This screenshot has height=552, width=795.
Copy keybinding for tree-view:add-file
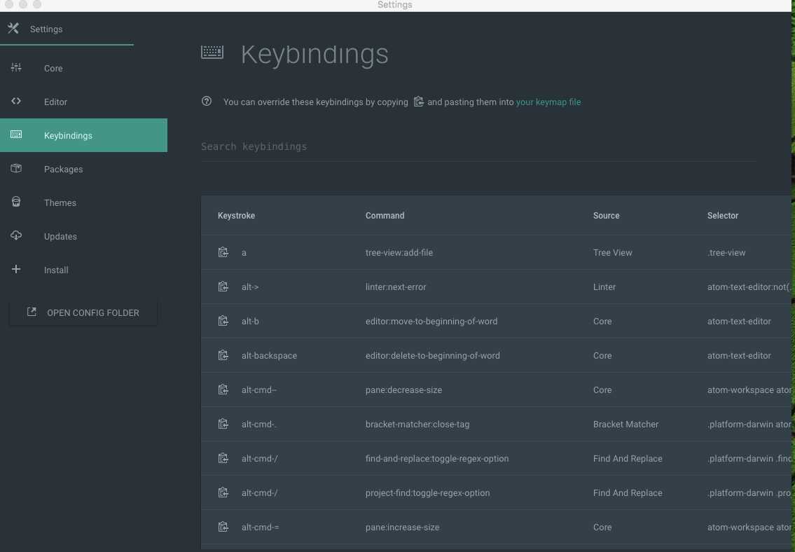[223, 252]
